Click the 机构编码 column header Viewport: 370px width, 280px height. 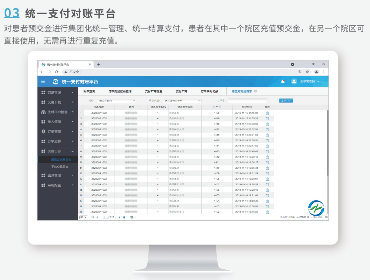point(99,107)
